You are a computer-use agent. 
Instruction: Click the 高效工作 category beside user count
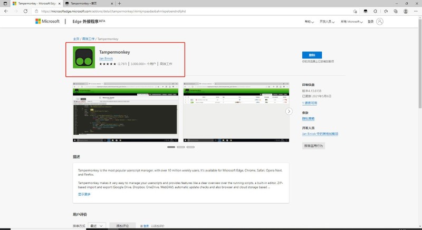pos(166,64)
